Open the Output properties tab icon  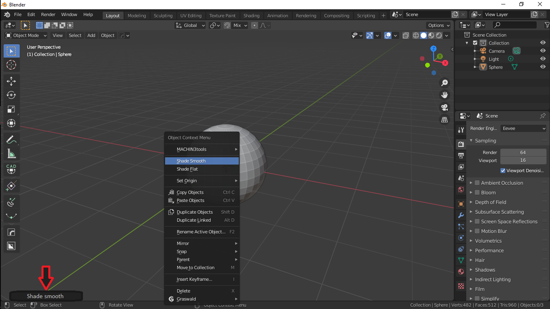461,156
